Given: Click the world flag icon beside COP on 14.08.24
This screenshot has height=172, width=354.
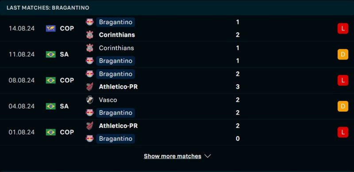Looking at the screenshot, I should click(51, 28).
